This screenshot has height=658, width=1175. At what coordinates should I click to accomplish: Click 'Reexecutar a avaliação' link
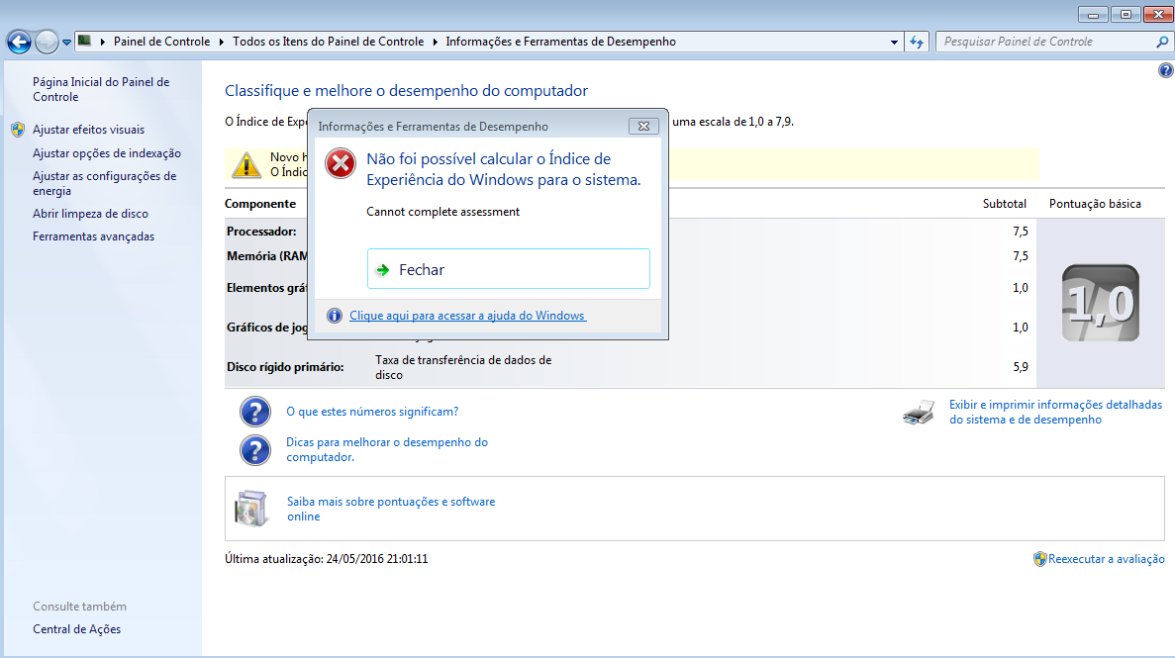(x=1106, y=559)
